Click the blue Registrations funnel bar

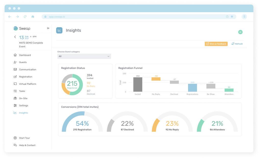192,88
